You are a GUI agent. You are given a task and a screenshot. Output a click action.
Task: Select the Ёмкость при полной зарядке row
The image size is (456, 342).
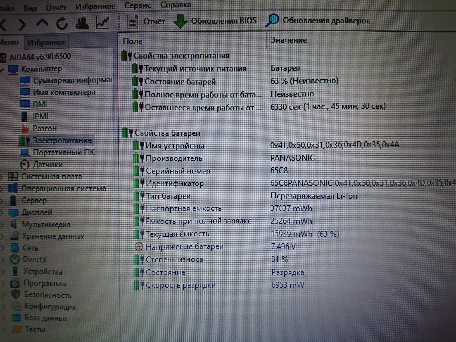[288, 221]
